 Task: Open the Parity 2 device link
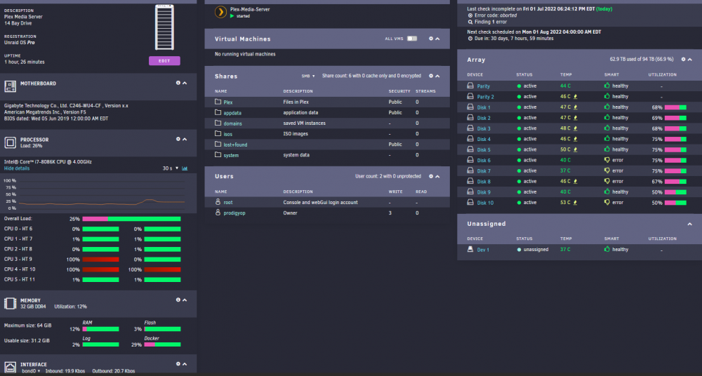[x=485, y=97]
